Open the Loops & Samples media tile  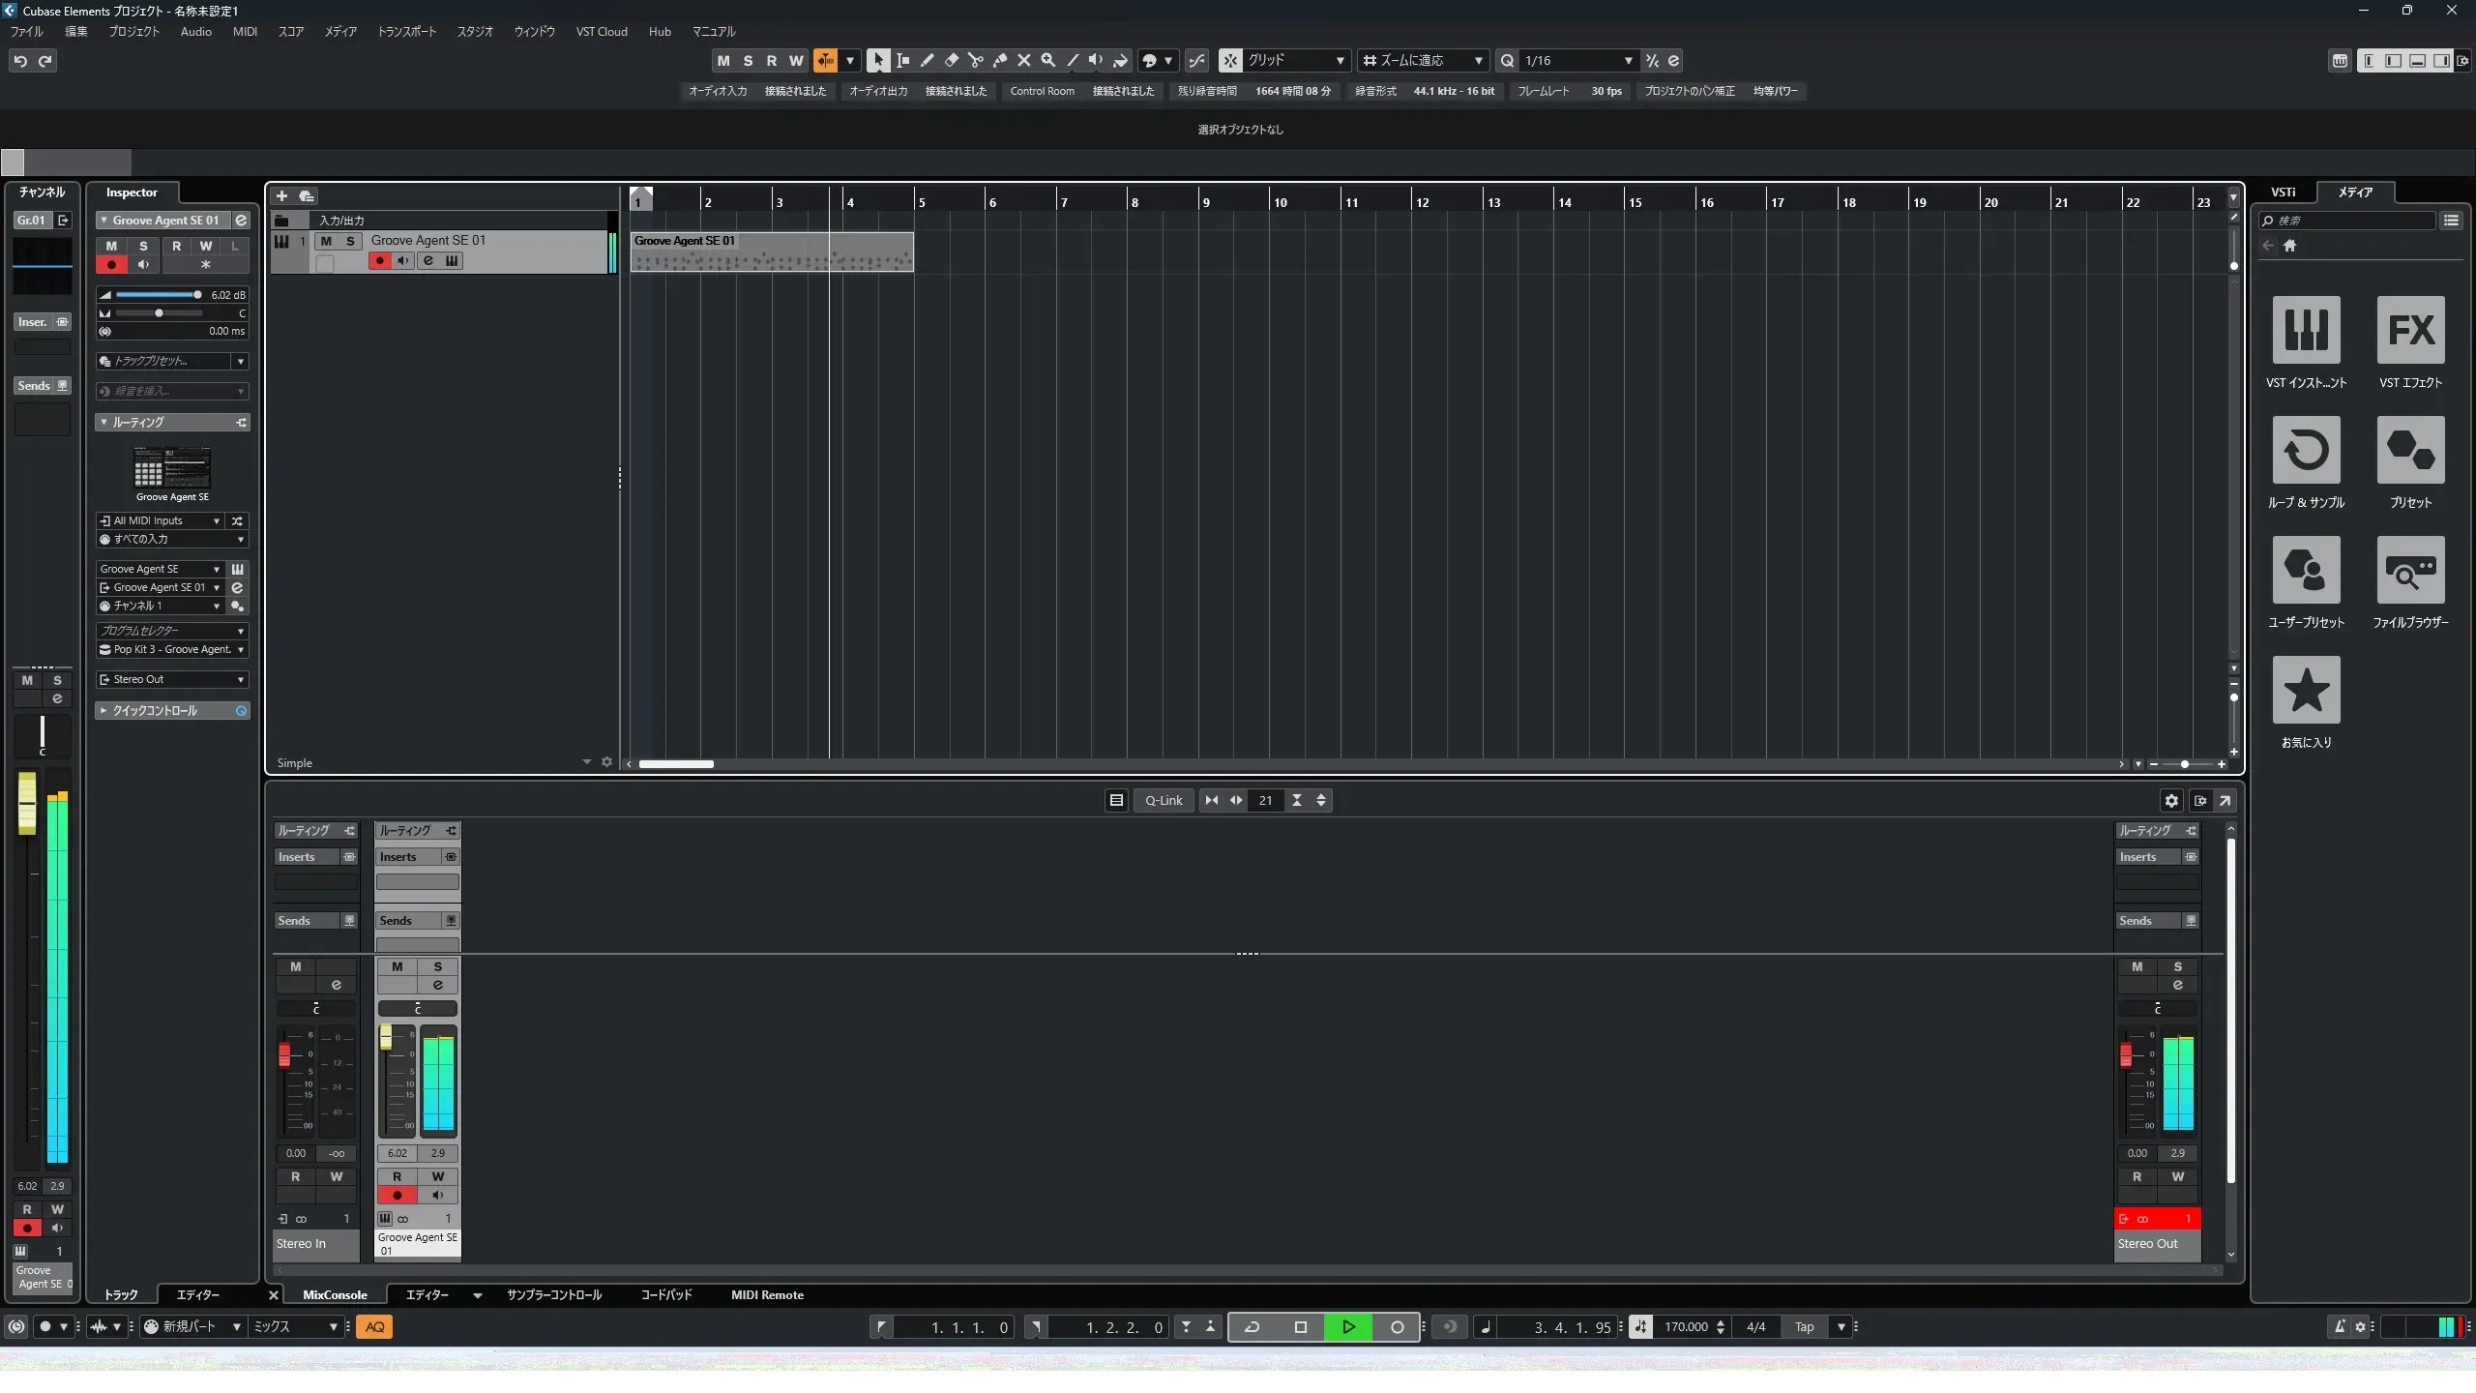click(x=2306, y=450)
